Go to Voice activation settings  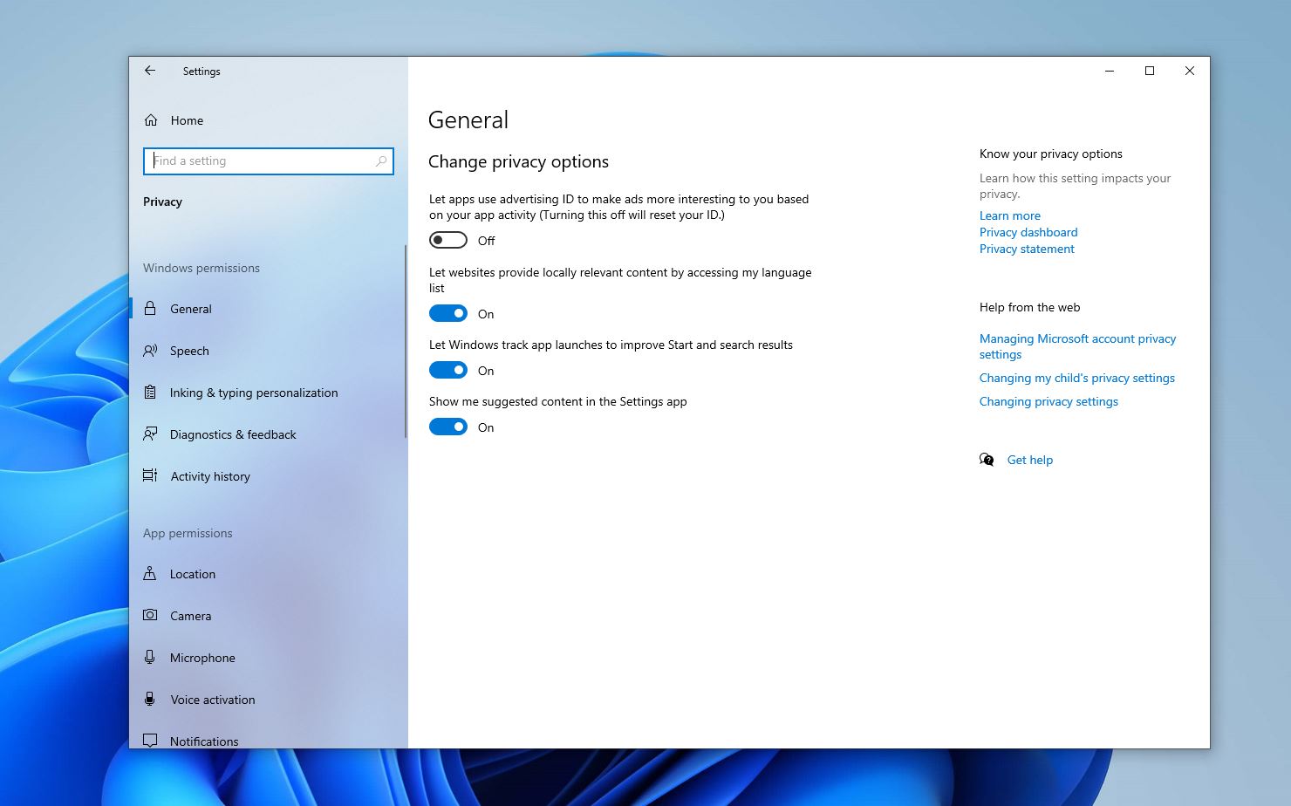tap(267, 700)
